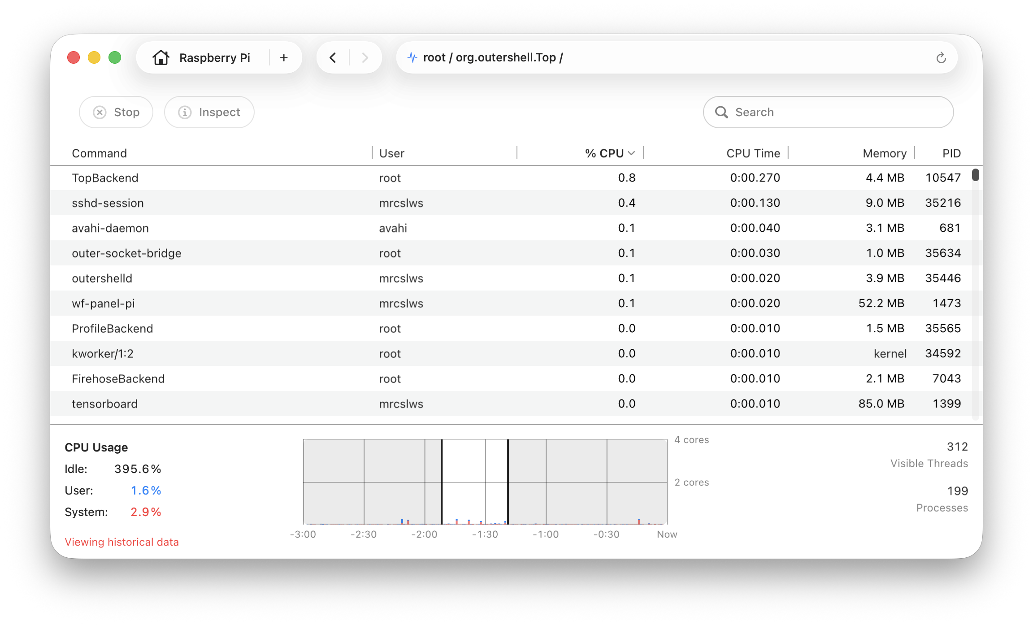Click the kernel memory cell
1033x625 pixels.
point(890,354)
